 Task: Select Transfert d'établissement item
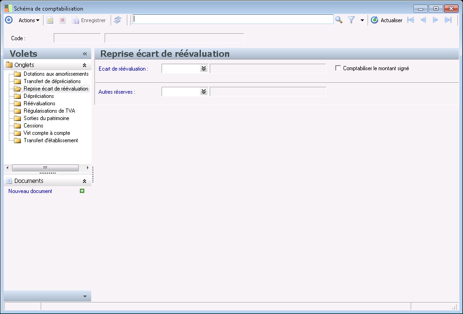[51, 140]
